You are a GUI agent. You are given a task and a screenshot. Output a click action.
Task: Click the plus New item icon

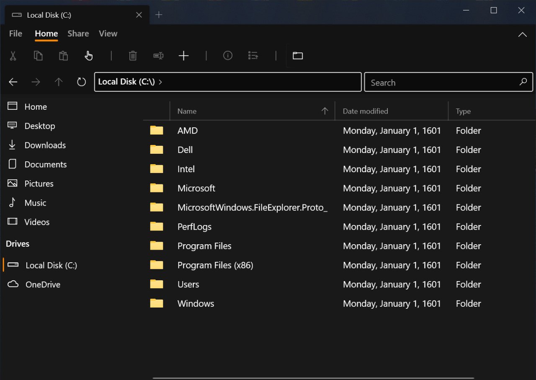(x=184, y=56)
